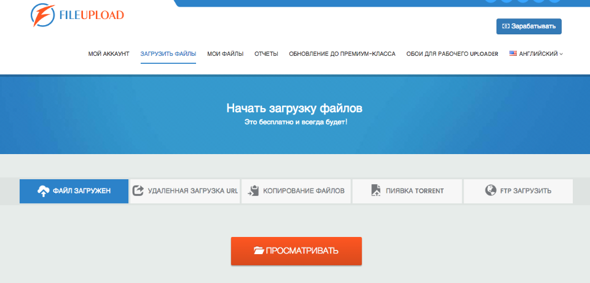Screen dimensions: 590x283
Task: Select ЗАГРУЗИТЬ ФАЙЛЫ in the navigation bar
Action: pyautogui.click(x=168, y=54)
